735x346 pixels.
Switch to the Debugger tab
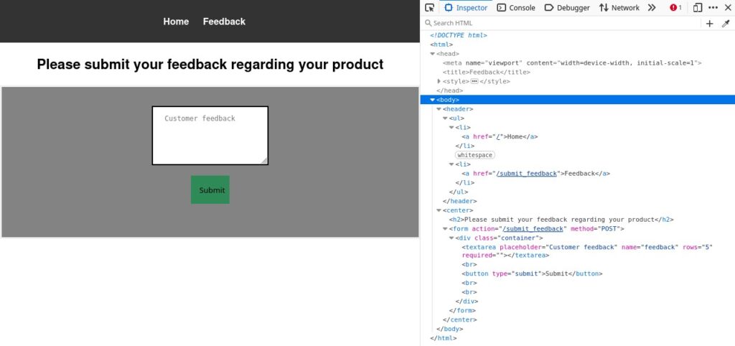(567, 7)
